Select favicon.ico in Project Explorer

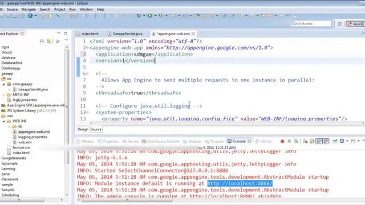[x=19, y=147]
